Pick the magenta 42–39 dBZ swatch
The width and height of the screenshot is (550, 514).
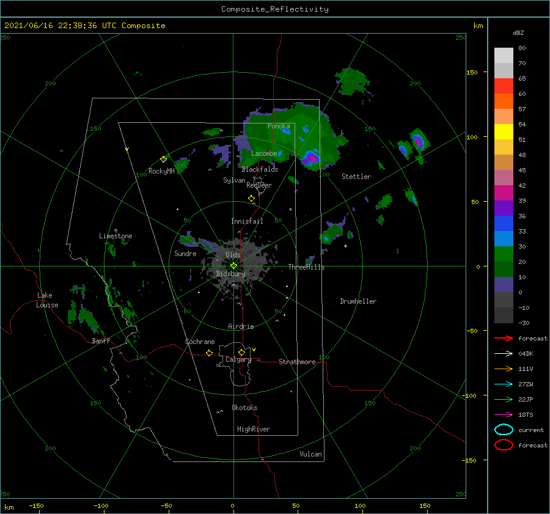coord(504,193)
